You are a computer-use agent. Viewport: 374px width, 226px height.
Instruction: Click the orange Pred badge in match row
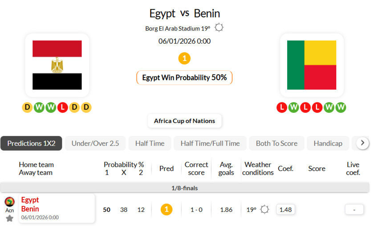pyautogui.click(x=167, y=210)
